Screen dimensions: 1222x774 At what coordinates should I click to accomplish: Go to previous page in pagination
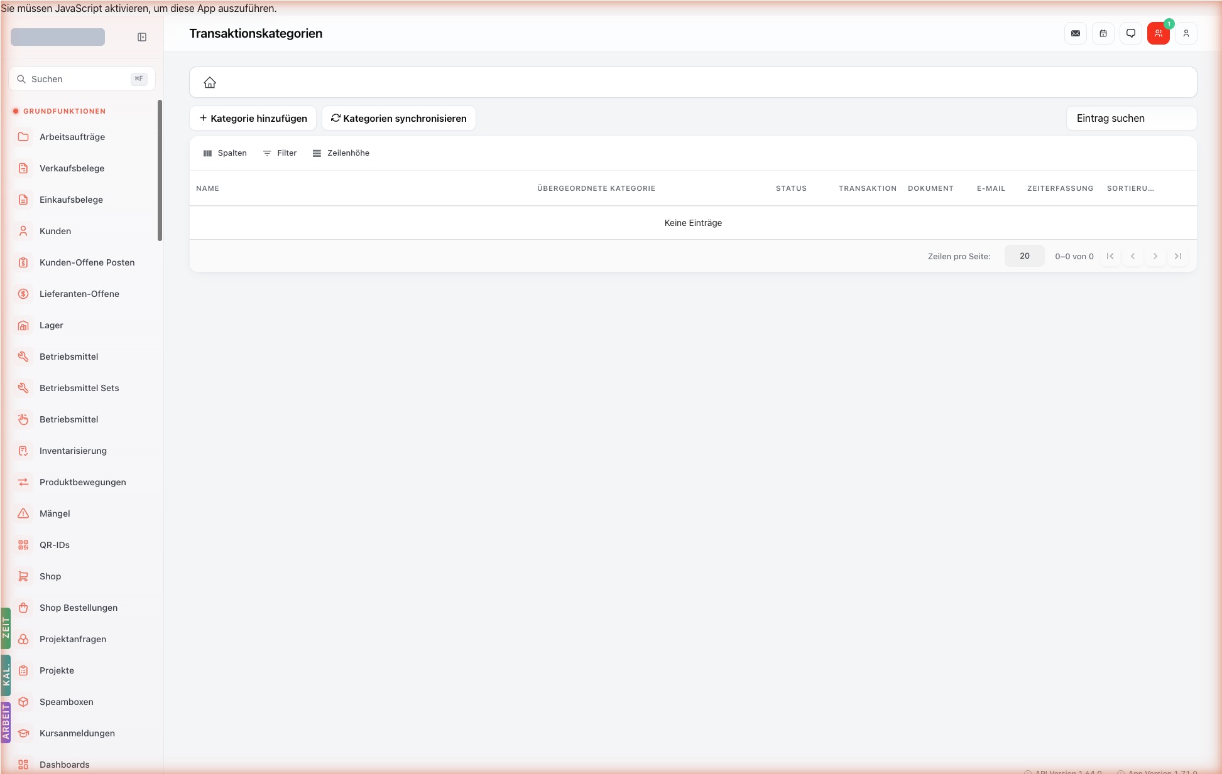tap(1133, 256)
